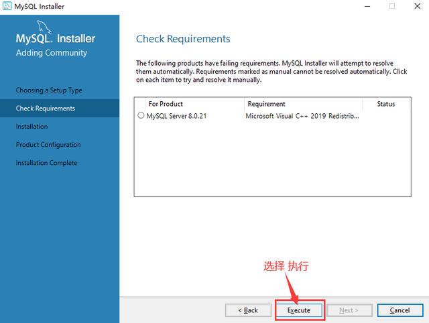Go back with the Back button

[x=248, y=310]
